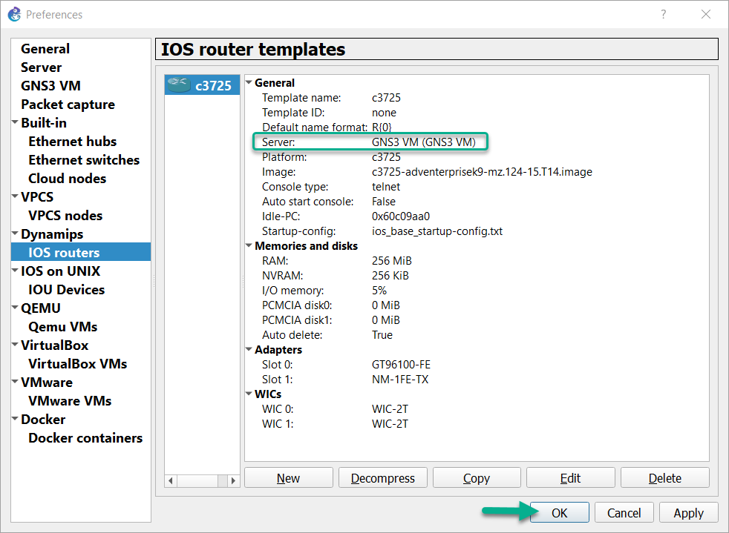Click the Startup-config value ios_base_startup-config.txt
This screenshot has height=533, width=729.
click(x=437, y=231)
